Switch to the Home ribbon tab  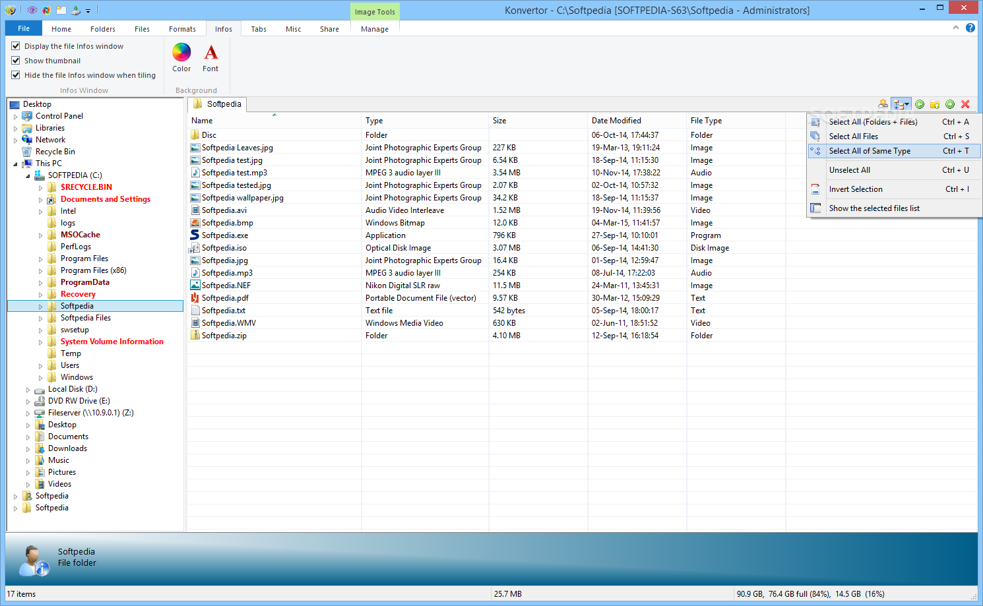click(x=61, y=29)
